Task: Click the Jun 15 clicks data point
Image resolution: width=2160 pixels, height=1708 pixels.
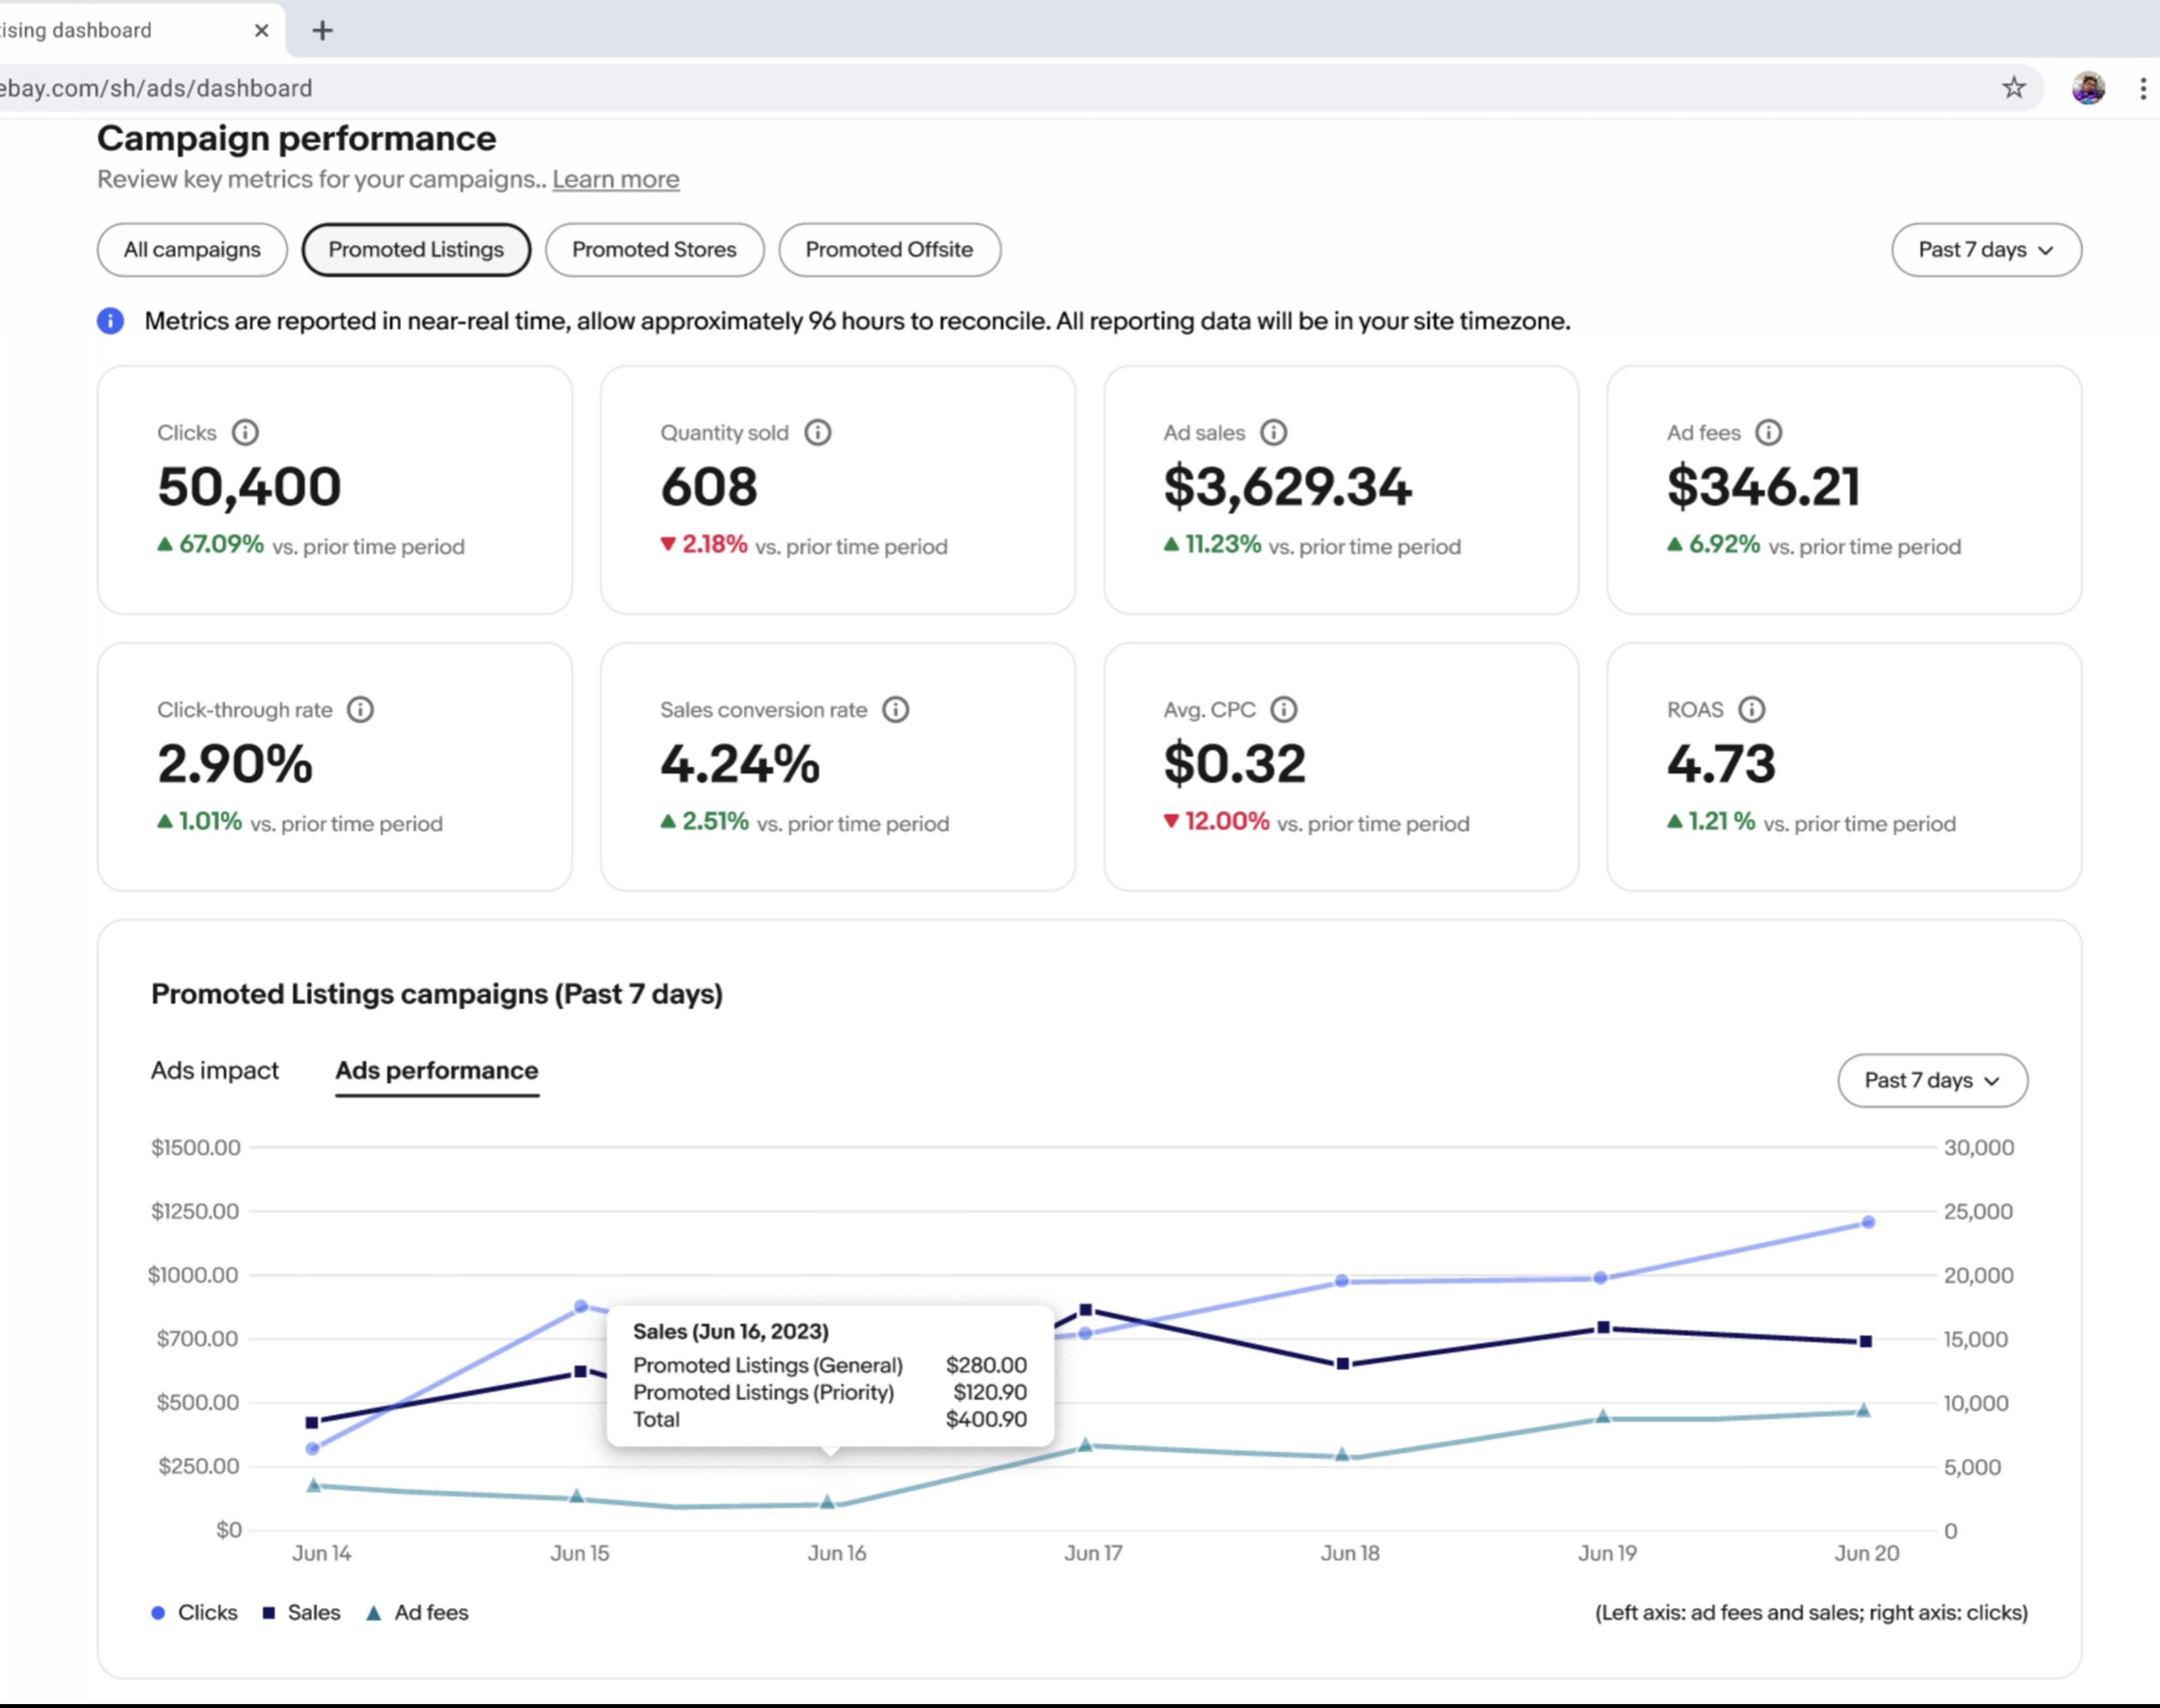Action: click(580, 1306)
